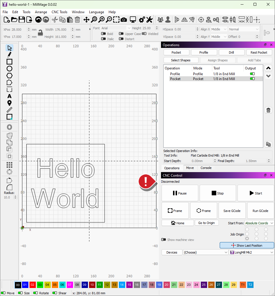Select the pencil draw lines tool
Image resolution: width=275 pixels, height=296 pixels.
(9, 55)
